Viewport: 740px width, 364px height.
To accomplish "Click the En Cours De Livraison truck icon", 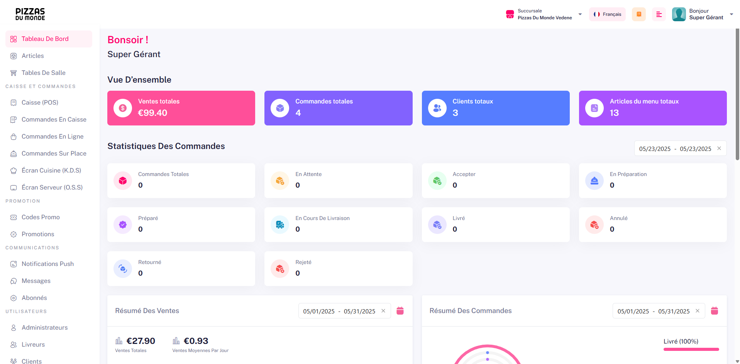I will pos(280,225).
